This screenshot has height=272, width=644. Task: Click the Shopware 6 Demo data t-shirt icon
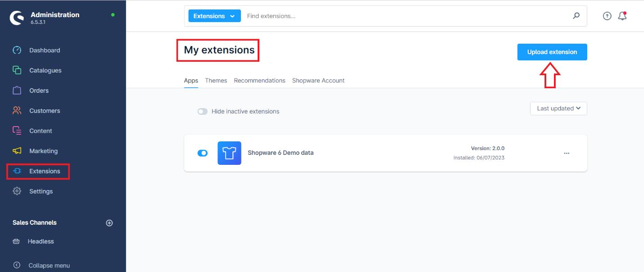coord(229,153)
